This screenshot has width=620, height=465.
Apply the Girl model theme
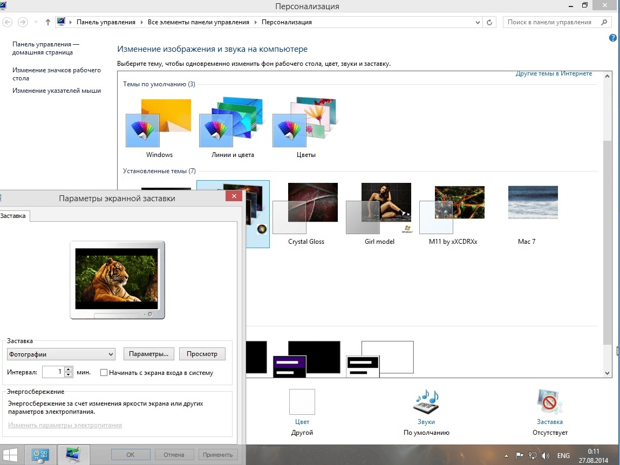click(379, 214)
